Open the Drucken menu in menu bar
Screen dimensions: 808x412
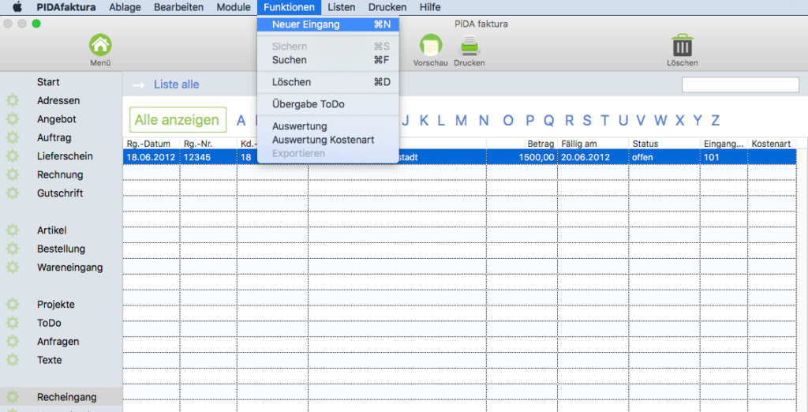click(x=387, y=7)
